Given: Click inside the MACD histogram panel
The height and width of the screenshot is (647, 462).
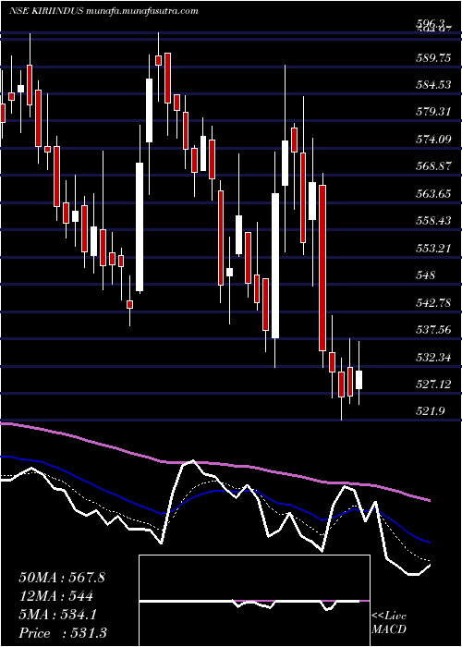Looking at the screenshot, I should pos(254,601).
